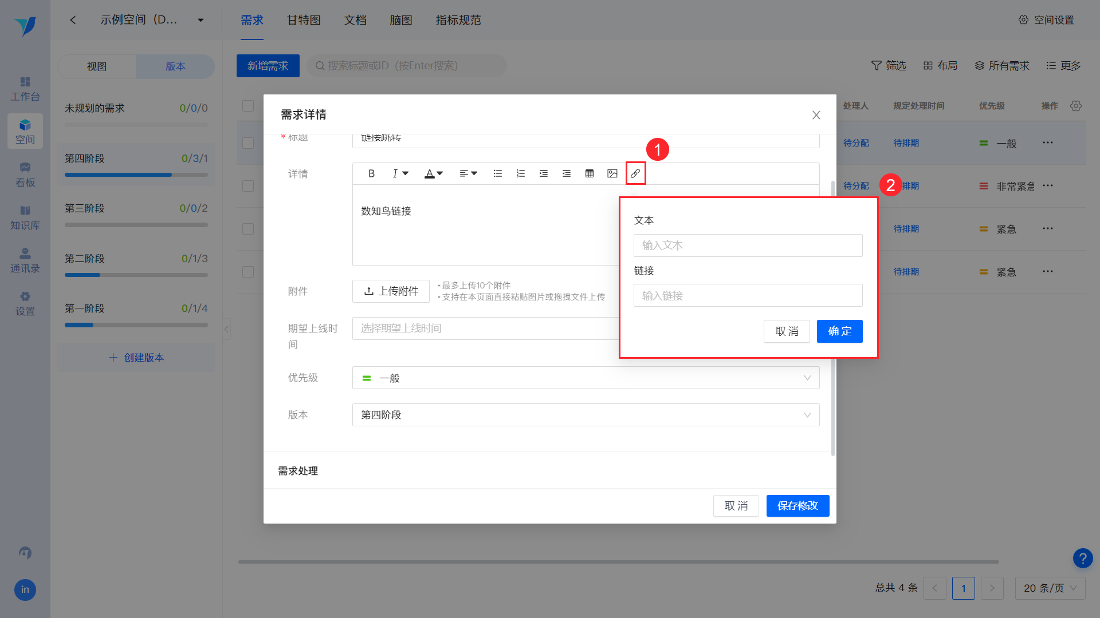The width and height of the screenshot is (1100, 618).
Task: Check the last requirement row checkbox
Action: tap(248, 272)
